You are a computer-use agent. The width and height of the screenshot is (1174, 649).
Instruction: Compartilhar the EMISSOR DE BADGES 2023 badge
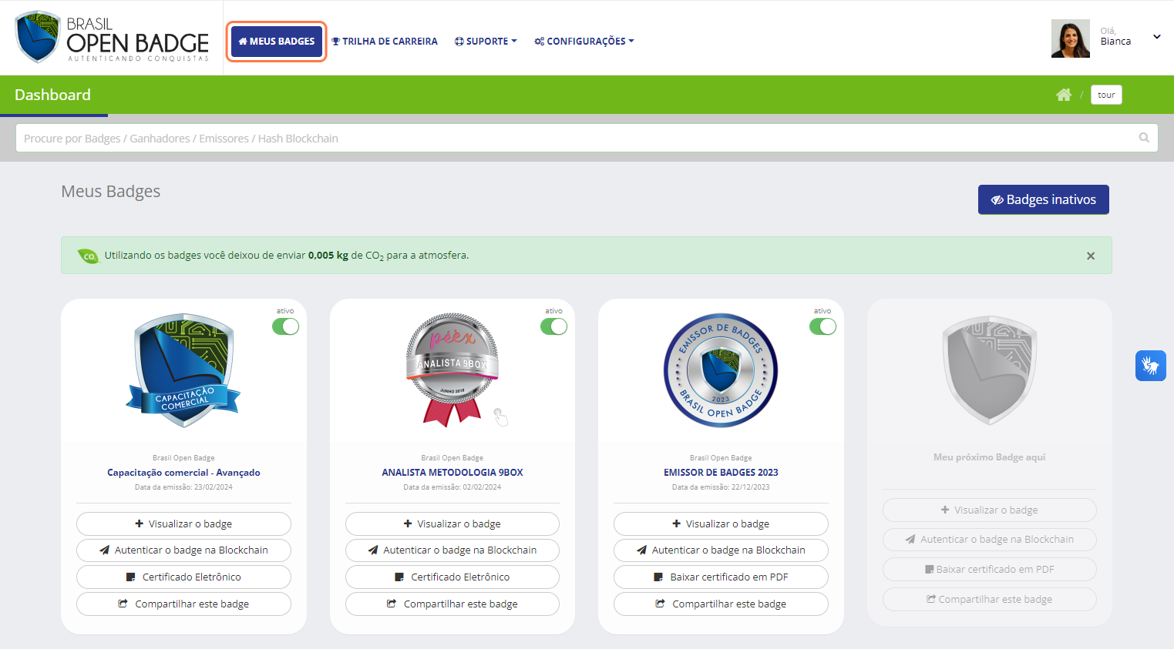point(721,604)
